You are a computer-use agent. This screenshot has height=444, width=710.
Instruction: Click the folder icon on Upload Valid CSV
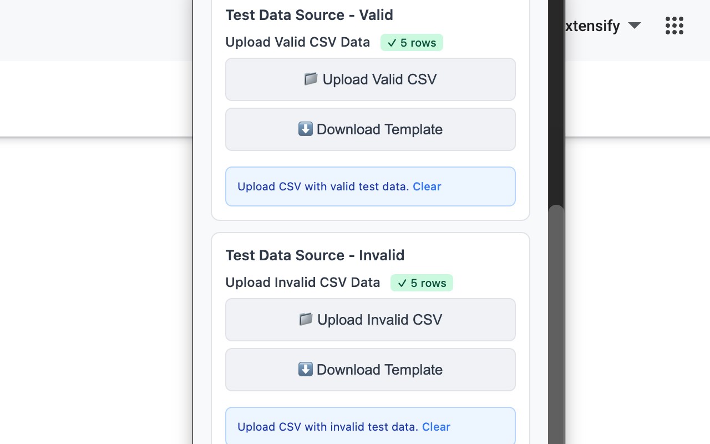[x=311, y=79]
